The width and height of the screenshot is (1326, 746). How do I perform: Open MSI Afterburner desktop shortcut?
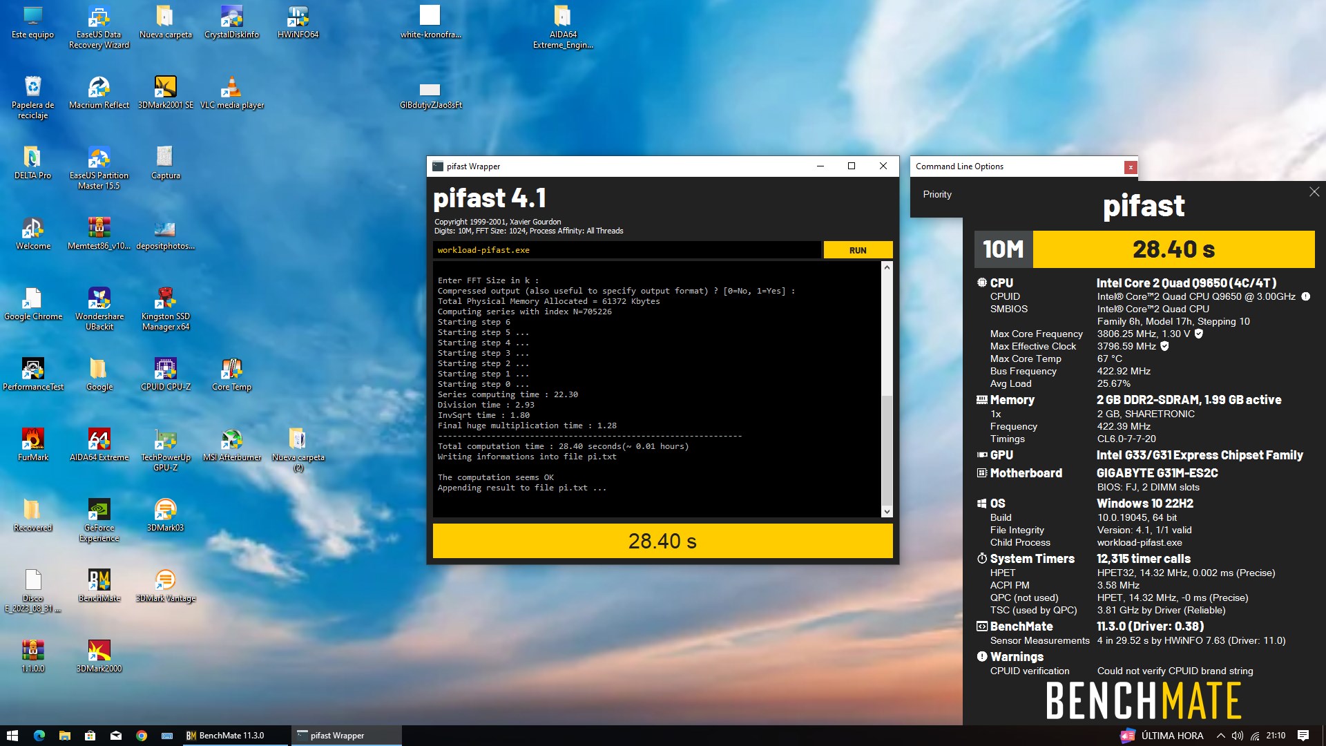(x=231, y=445)
